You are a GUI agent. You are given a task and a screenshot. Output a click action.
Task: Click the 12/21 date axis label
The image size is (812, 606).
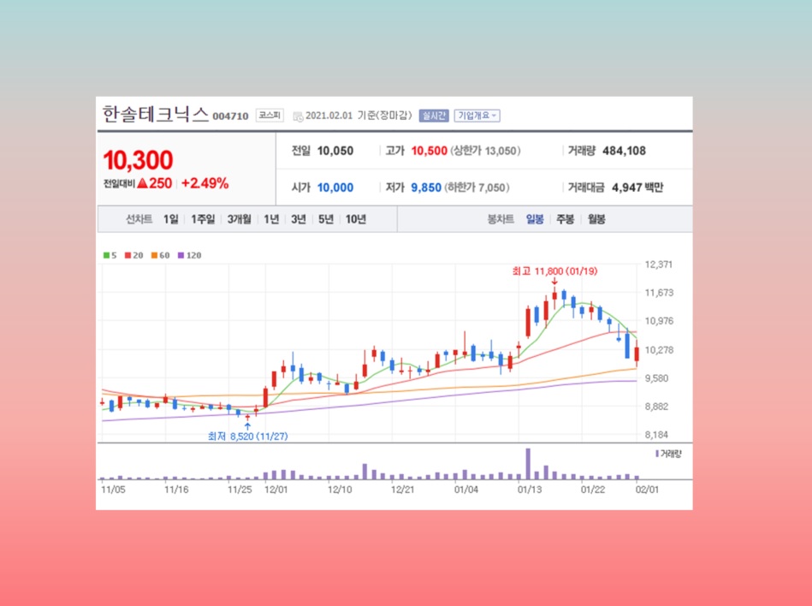[x=402, y=490]
